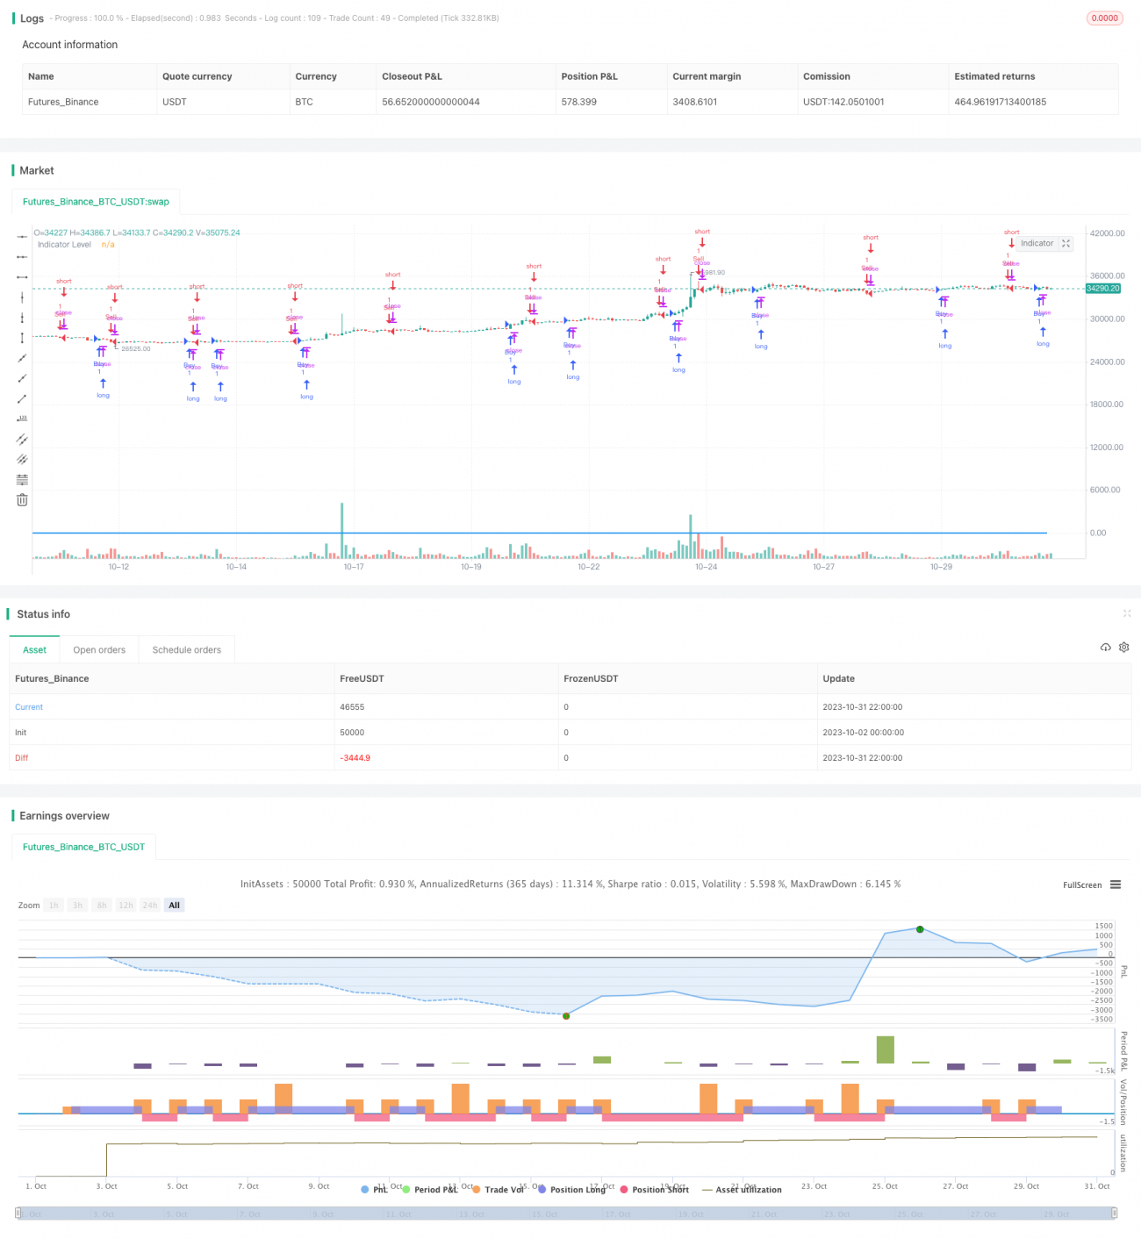Click the Indicator fullscreen expand icon
This screenshot has height=1239, width=1141.
1066,244
